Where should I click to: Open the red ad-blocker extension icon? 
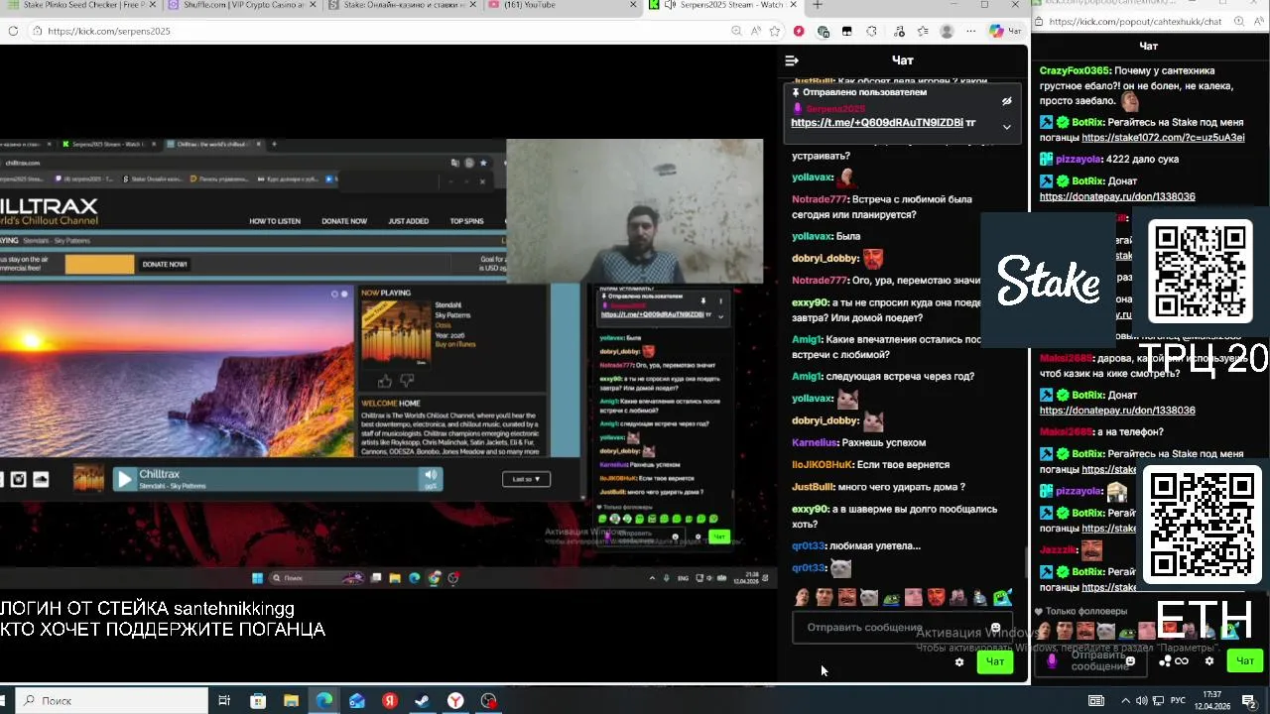[x=799, y=31]
